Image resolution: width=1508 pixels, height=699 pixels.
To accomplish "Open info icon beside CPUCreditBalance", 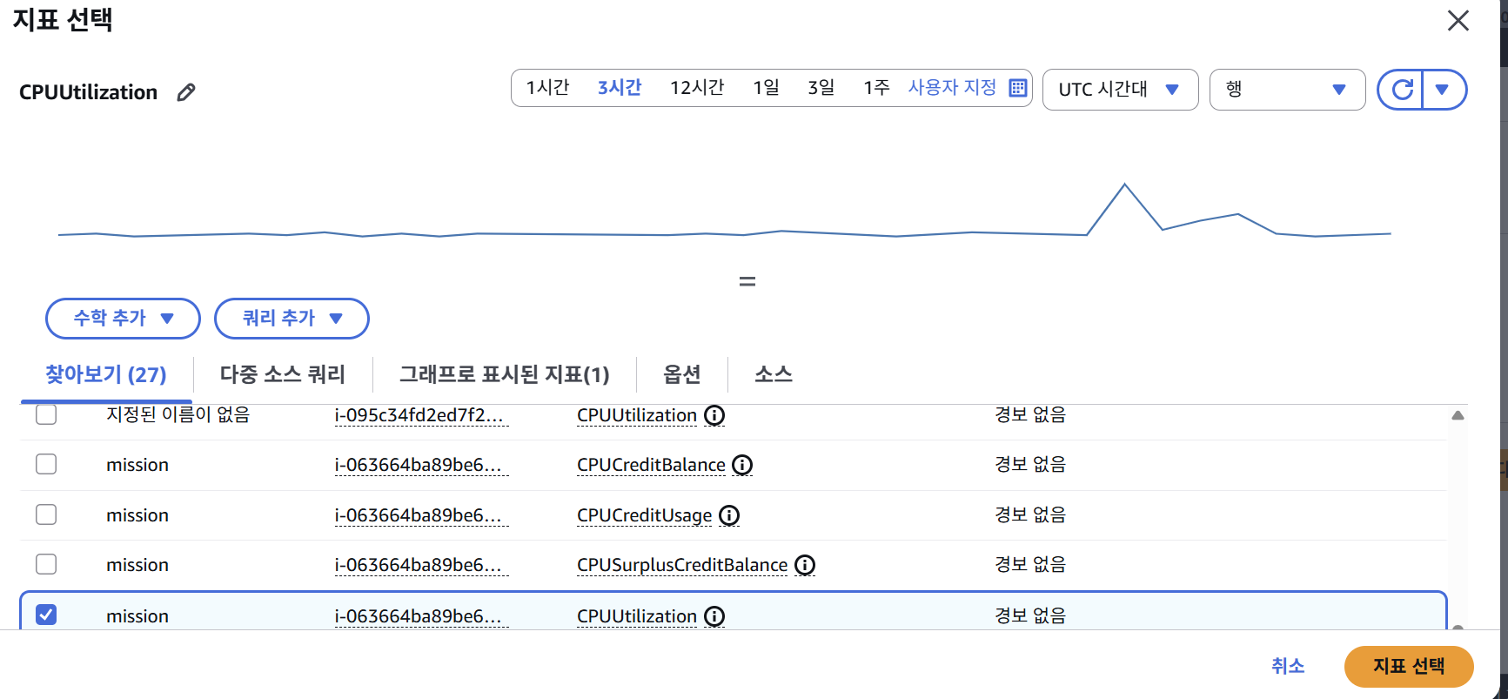I will tap(742, 466).
